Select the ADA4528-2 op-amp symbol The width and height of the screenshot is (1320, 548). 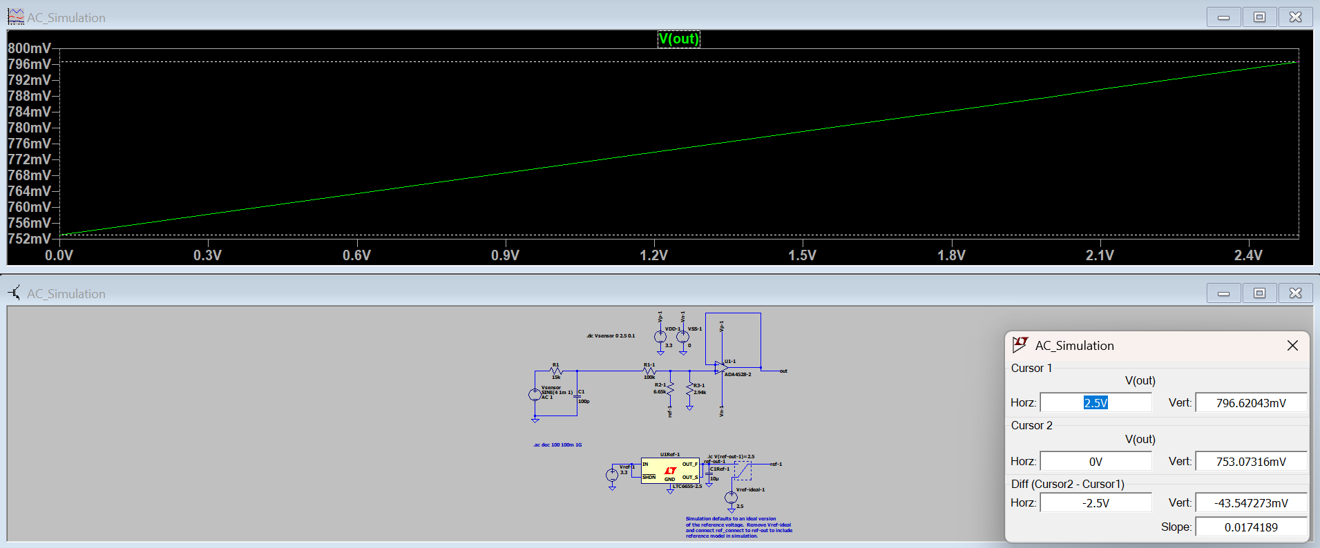point(720,369)
